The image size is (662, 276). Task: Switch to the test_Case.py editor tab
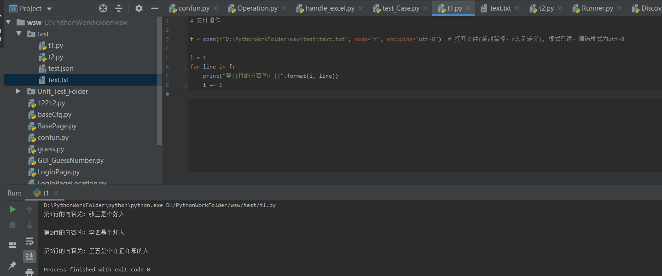pos(401,8)
